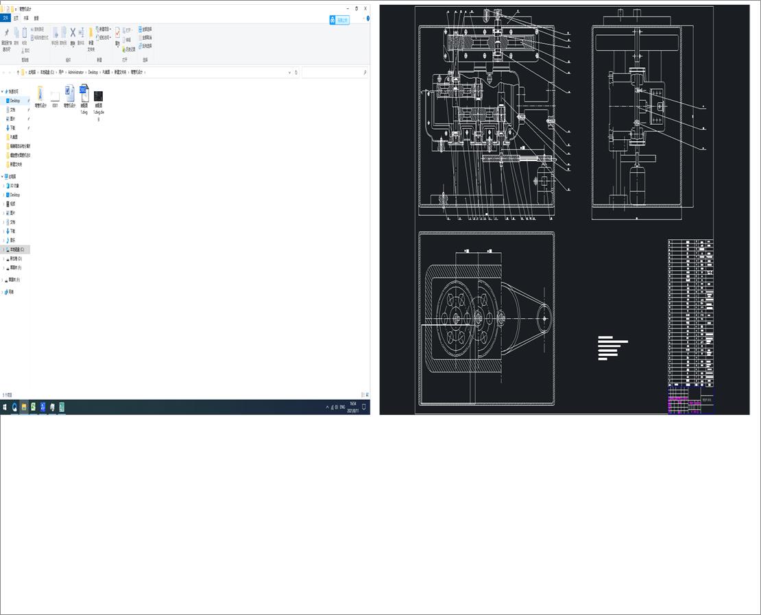Collapse the Quick access tree section

click(x=3, y=91)
